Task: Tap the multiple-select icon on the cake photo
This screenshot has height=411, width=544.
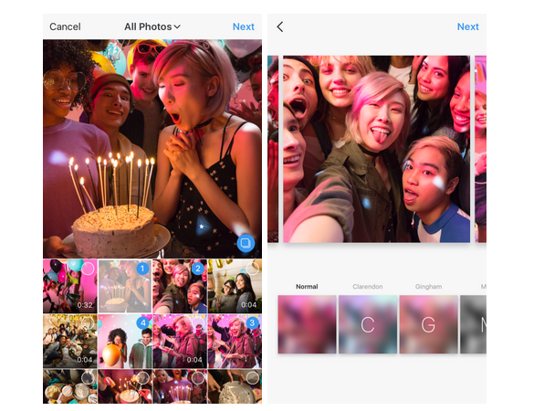Action: pyautogui.click(x=246, y=243)
